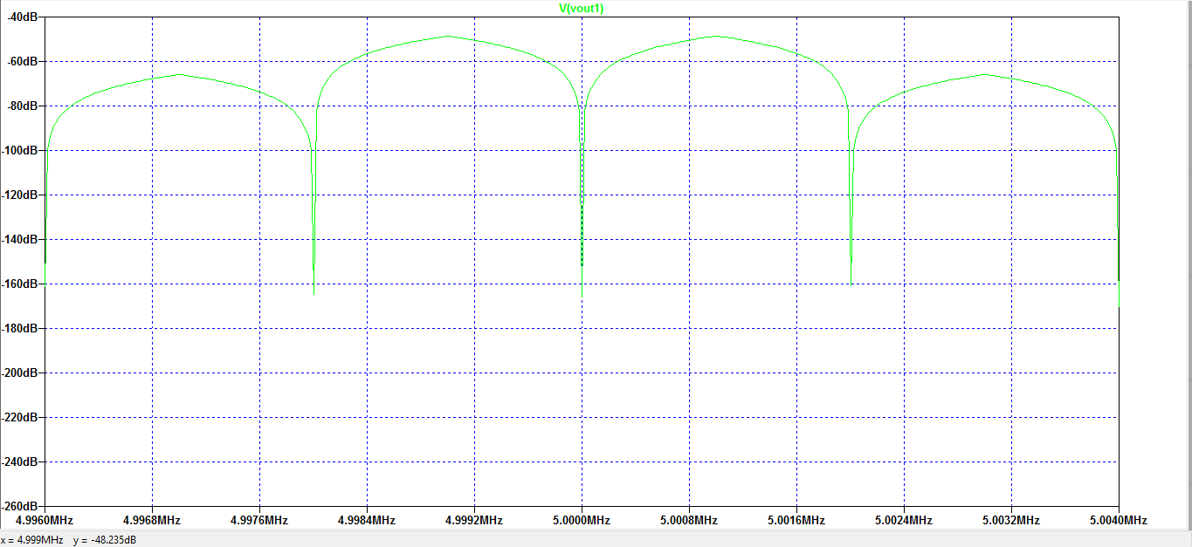
Task: Click the 5.0008MHz frequency axis label
Action: pos(689,520)
